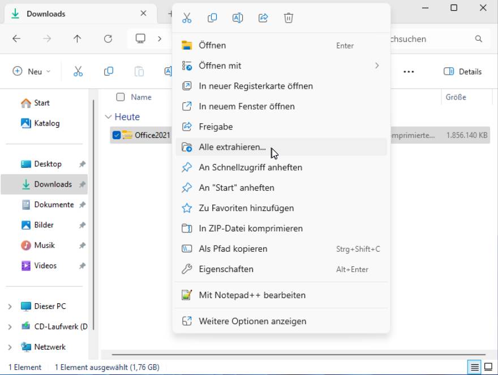
Task: Select Zu Favoriten hinzufügen
Action: (x=281, y=208)
